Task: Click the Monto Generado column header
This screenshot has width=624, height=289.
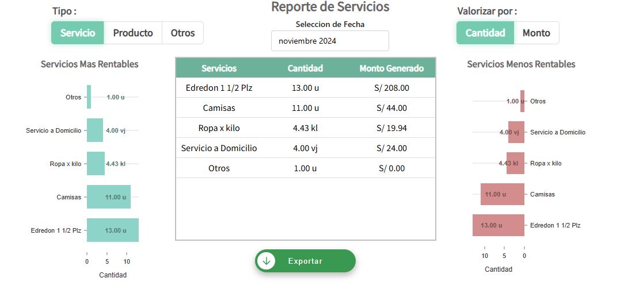Action: pos(391,68)
